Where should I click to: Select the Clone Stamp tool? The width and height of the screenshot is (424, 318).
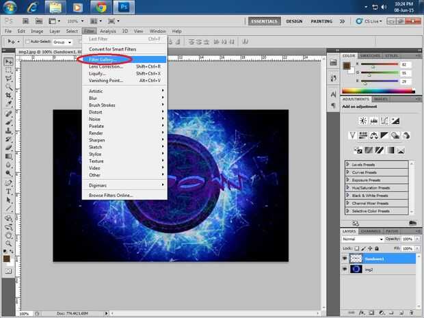click(9, 131)
